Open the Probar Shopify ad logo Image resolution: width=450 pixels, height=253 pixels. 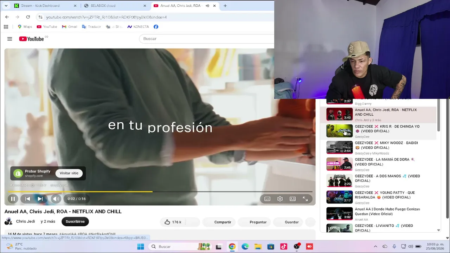click(18, 173)
